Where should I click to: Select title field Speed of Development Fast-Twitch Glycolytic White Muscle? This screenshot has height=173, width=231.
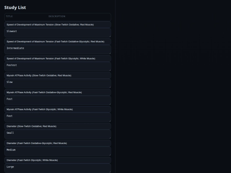pos(58,59)
